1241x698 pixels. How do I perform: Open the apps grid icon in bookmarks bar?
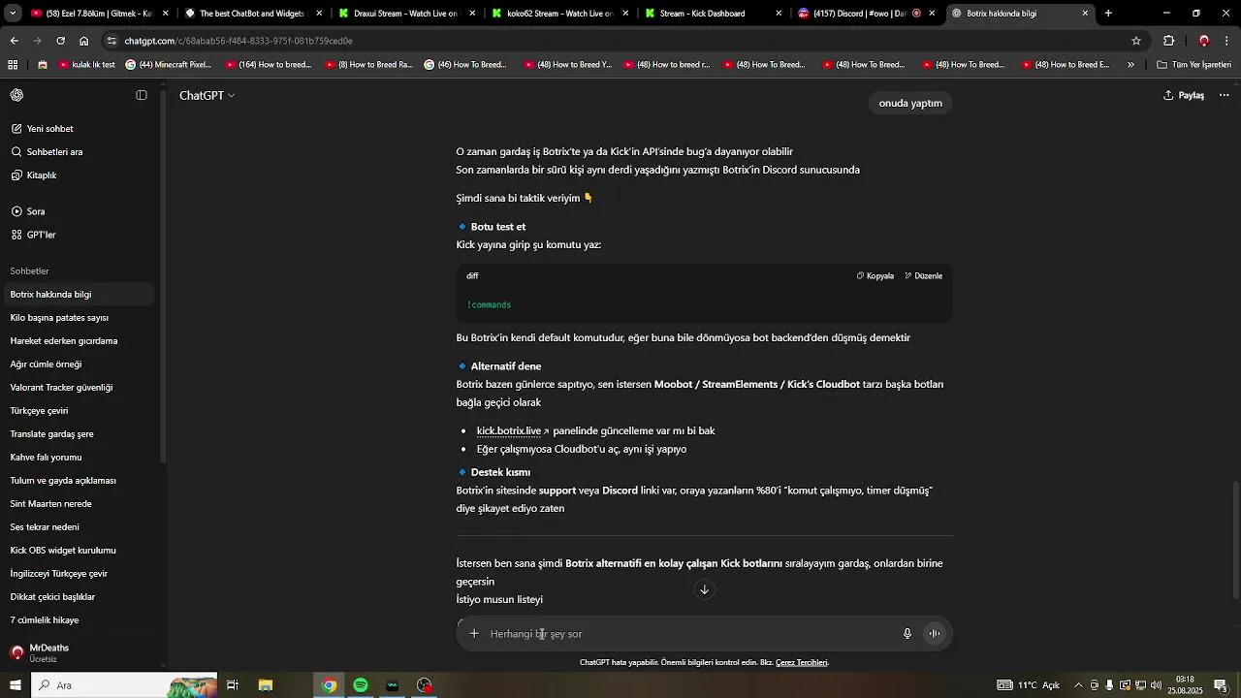[13, 65]
